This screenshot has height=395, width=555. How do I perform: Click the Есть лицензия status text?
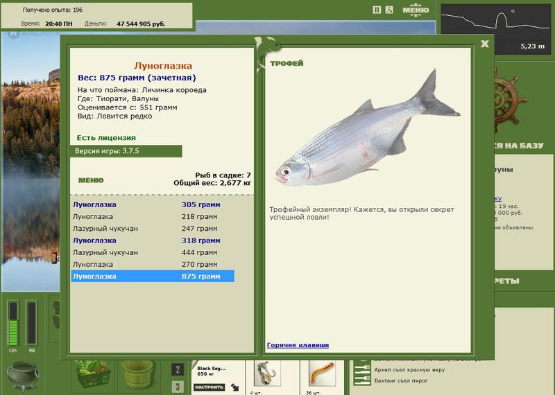[106, 138]
